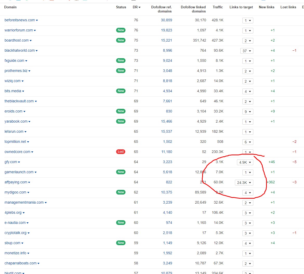The width and height of the screenshot is (304, 274).
Task: Open the theblackvault.com domain link
Action: tap(19, 101)
